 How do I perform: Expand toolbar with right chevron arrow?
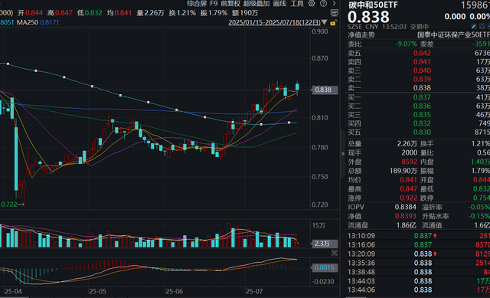coord(334,3)
